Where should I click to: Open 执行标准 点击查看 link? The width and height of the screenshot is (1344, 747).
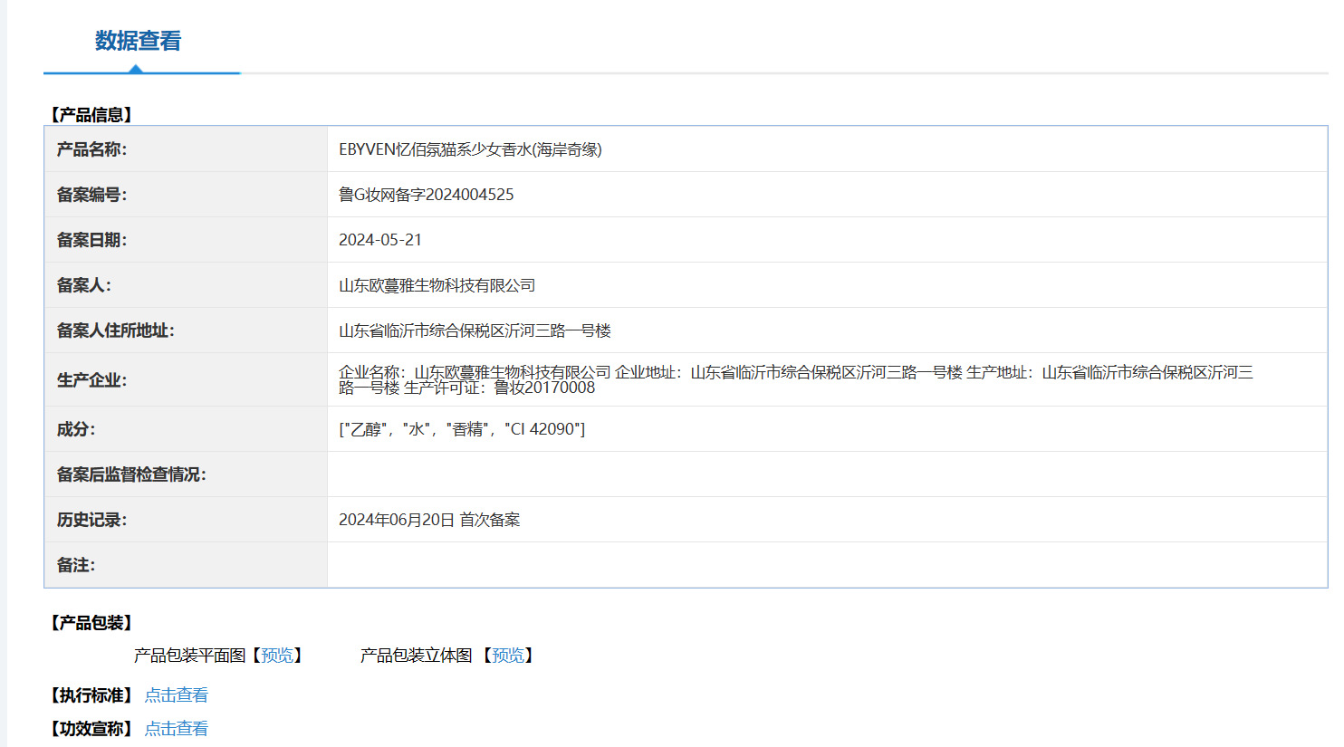point(177,695)
